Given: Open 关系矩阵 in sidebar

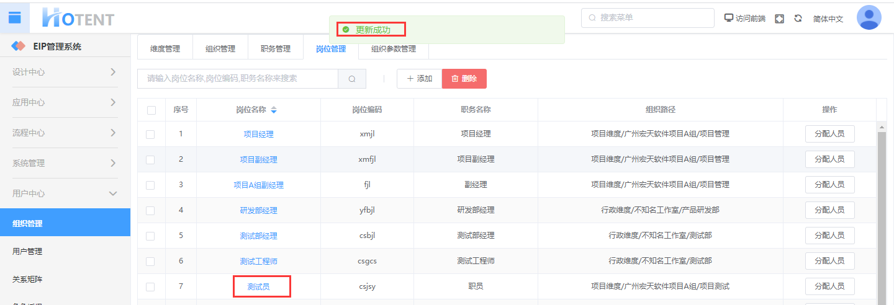Looking at the screenshot, I should (x=65, y=279).
